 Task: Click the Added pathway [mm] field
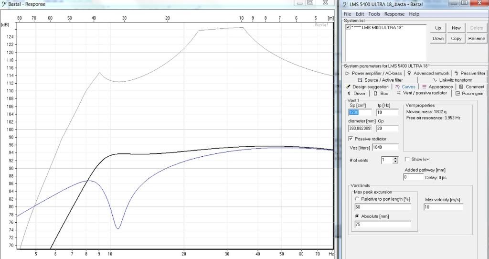tap(414, 177)
